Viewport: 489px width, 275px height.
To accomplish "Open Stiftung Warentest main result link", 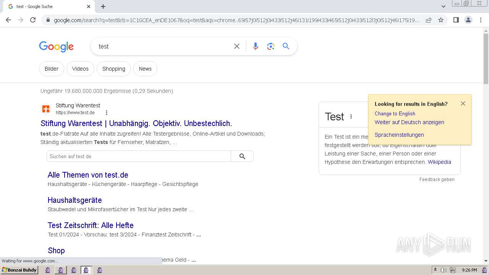I will pyautogui.click(x=136, y=123).
